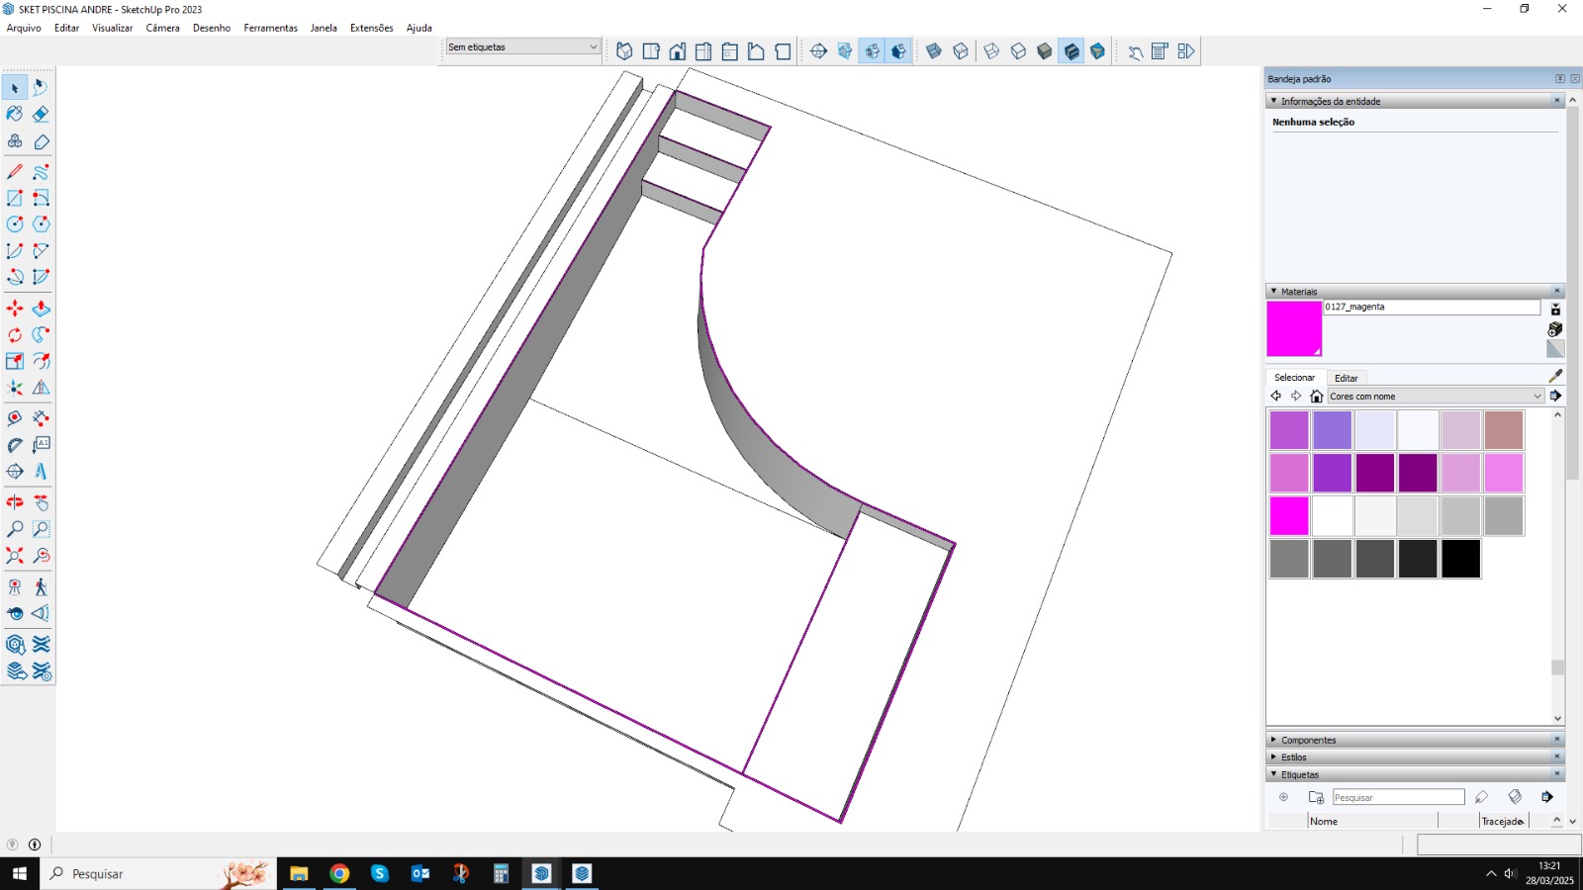Activate the Push/Pull tool
This screenshot has height=890, width=1583.
pyautogui.click(x=41, y=309)
